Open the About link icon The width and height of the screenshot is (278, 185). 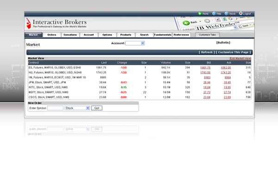click(227, 13)
